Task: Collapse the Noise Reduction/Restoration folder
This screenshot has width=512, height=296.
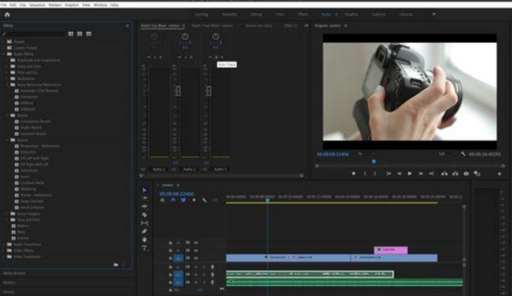Action: click(x=7, y=84)
